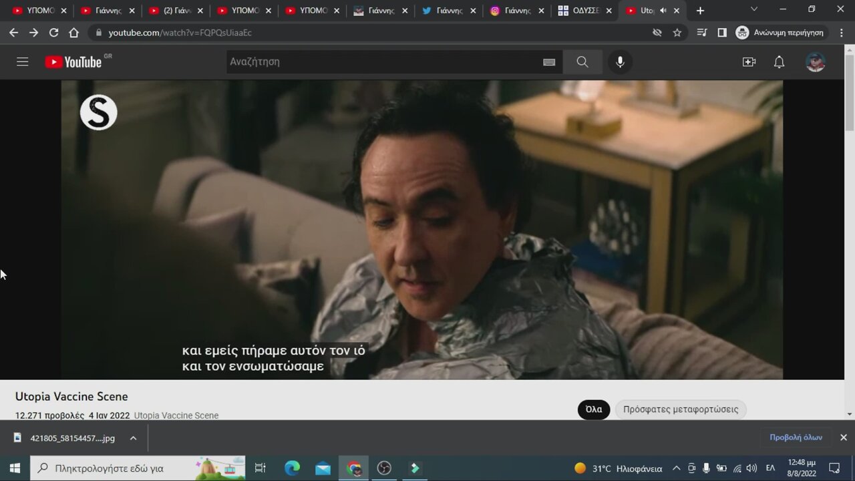Switch the ΕΛ keyboard language indicator
Image resolution: width=855 pixels, height=481 pixels.
[x=770, y=468]
